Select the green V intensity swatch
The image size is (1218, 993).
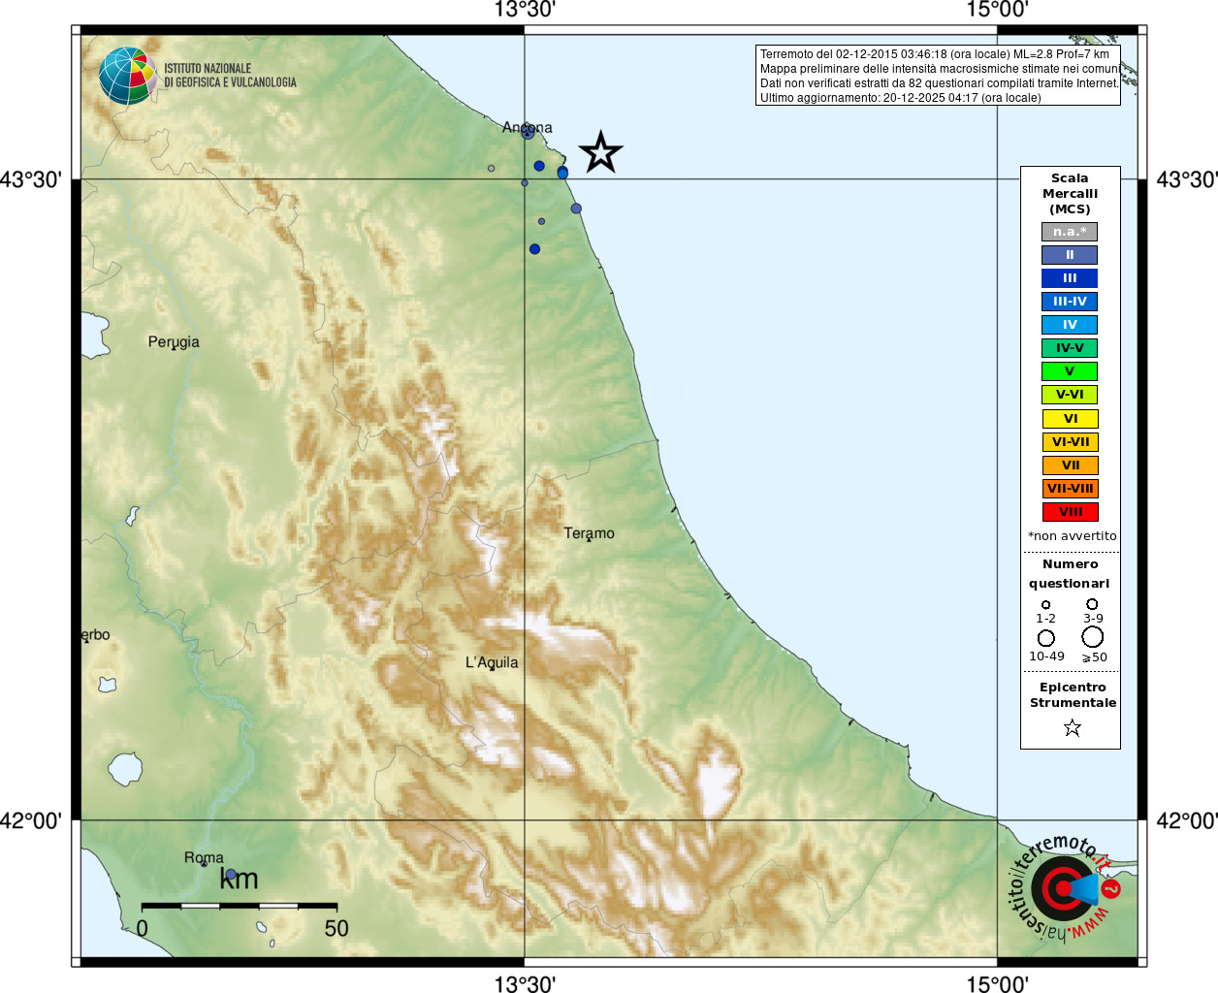coord(1070,371)
